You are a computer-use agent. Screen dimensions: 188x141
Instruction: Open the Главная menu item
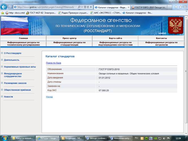[23, 38]
